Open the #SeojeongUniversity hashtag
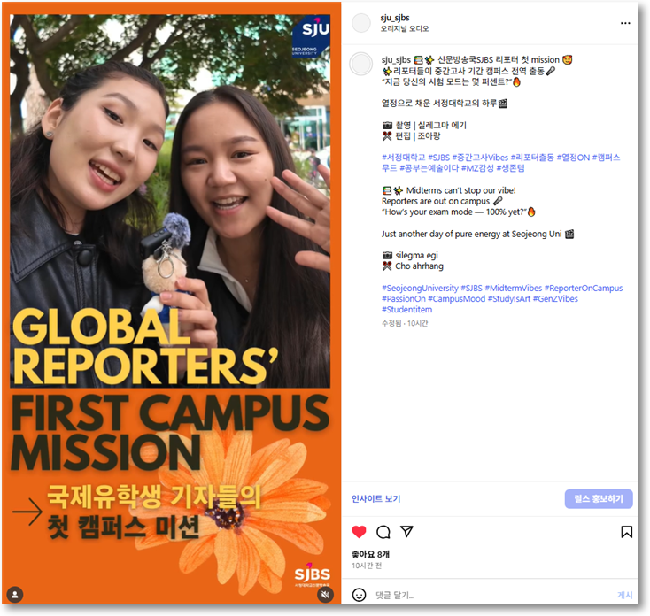This screenshot has height=616, width=650. 420,289
